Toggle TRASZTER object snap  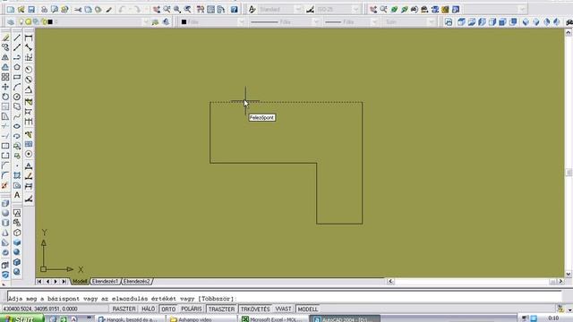pos(221,309)
